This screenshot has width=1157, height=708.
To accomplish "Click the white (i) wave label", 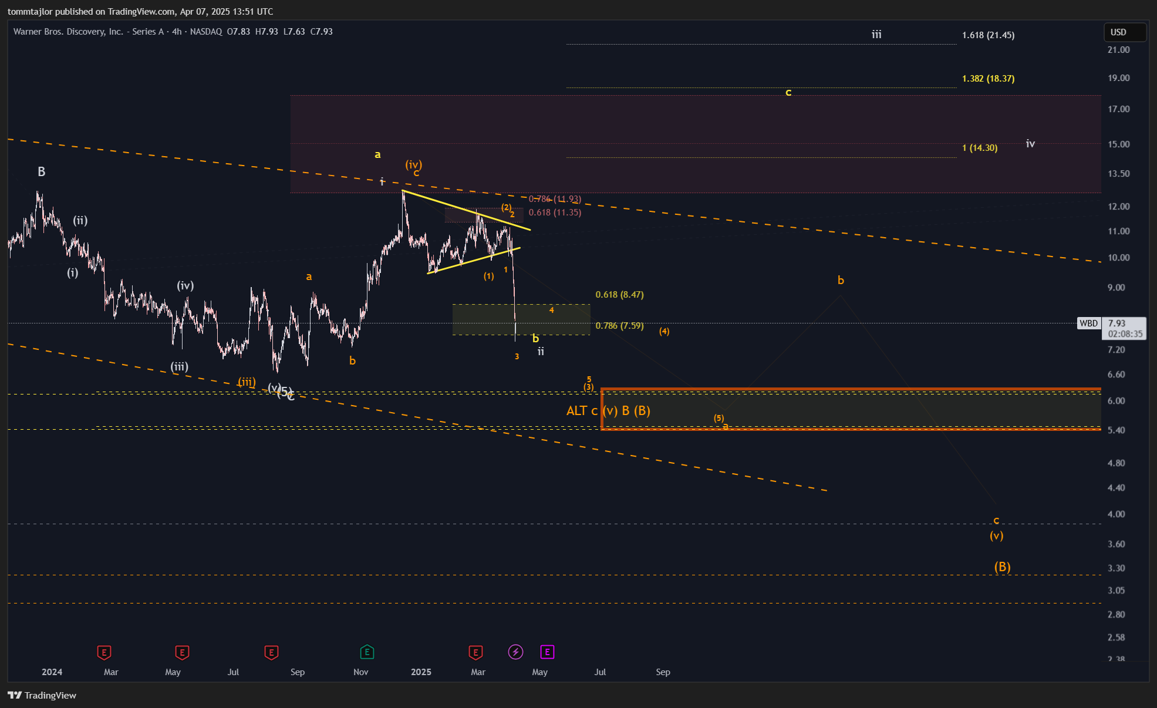I will click(72, 273).
